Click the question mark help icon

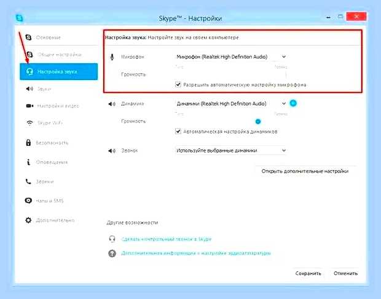[112, 253]
